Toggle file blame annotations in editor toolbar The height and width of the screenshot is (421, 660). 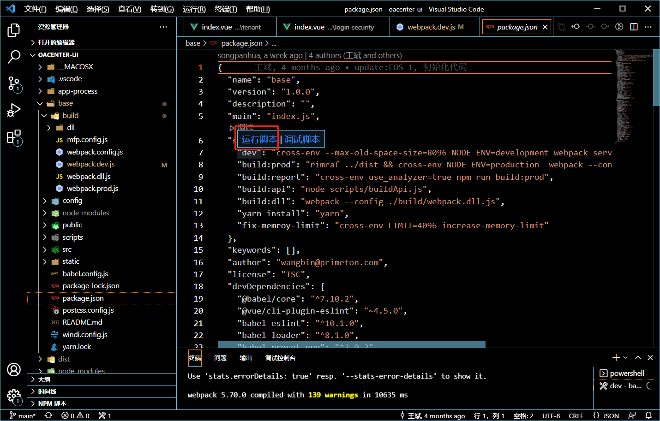[x=619, y=27]
